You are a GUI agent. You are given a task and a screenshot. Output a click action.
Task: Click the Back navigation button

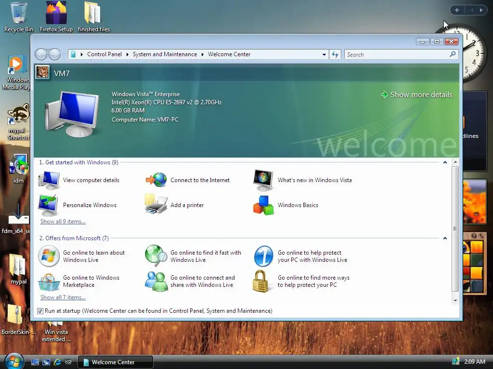pyautogui.click(x=41, y=55)
